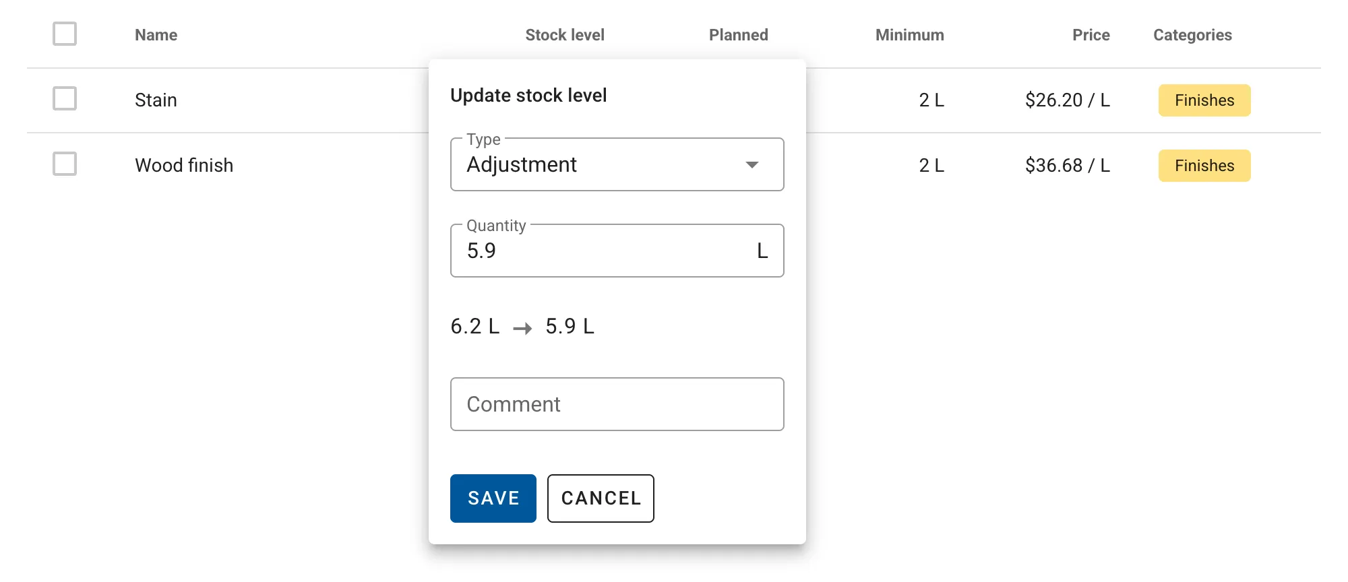Click the Finishes category chip for Stain

(x=1204, y=100)
